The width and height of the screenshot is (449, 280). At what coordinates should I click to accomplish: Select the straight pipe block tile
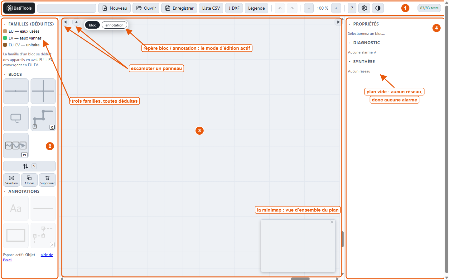(x=16, y=91)
